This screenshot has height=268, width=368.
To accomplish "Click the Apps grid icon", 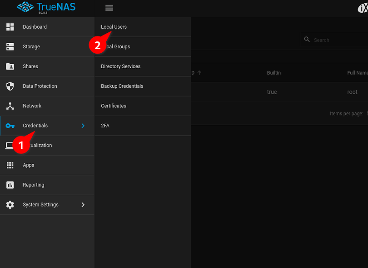I will pos(10,165).
